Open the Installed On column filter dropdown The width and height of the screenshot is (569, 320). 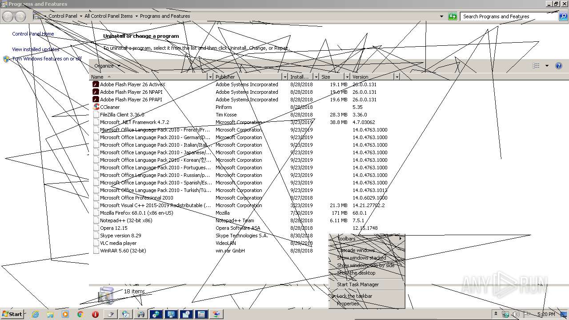click(x=316, y=77)
